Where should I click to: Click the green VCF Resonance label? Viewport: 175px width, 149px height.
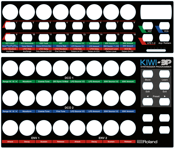[x=27, y=43]
